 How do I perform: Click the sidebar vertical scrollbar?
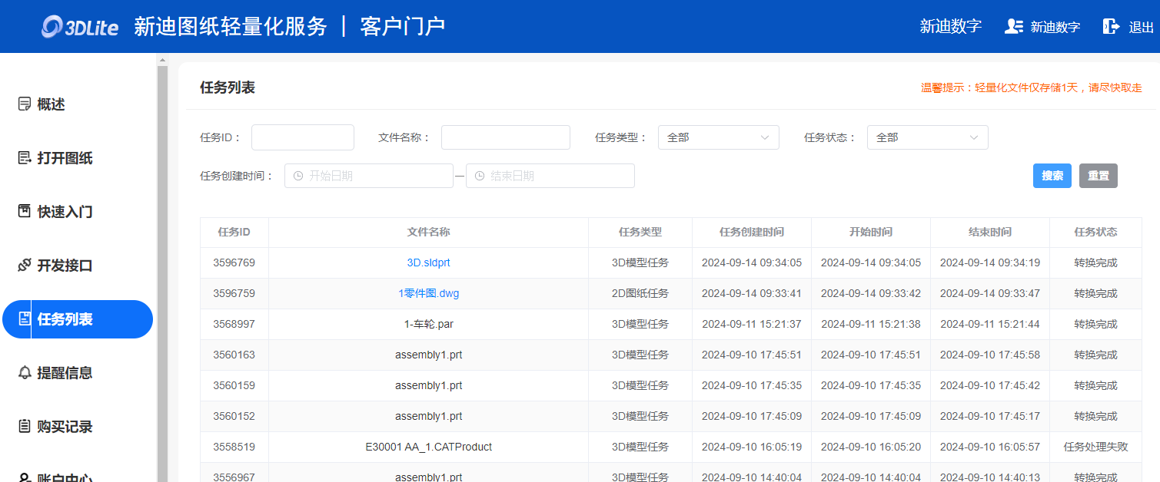(162, 269)
